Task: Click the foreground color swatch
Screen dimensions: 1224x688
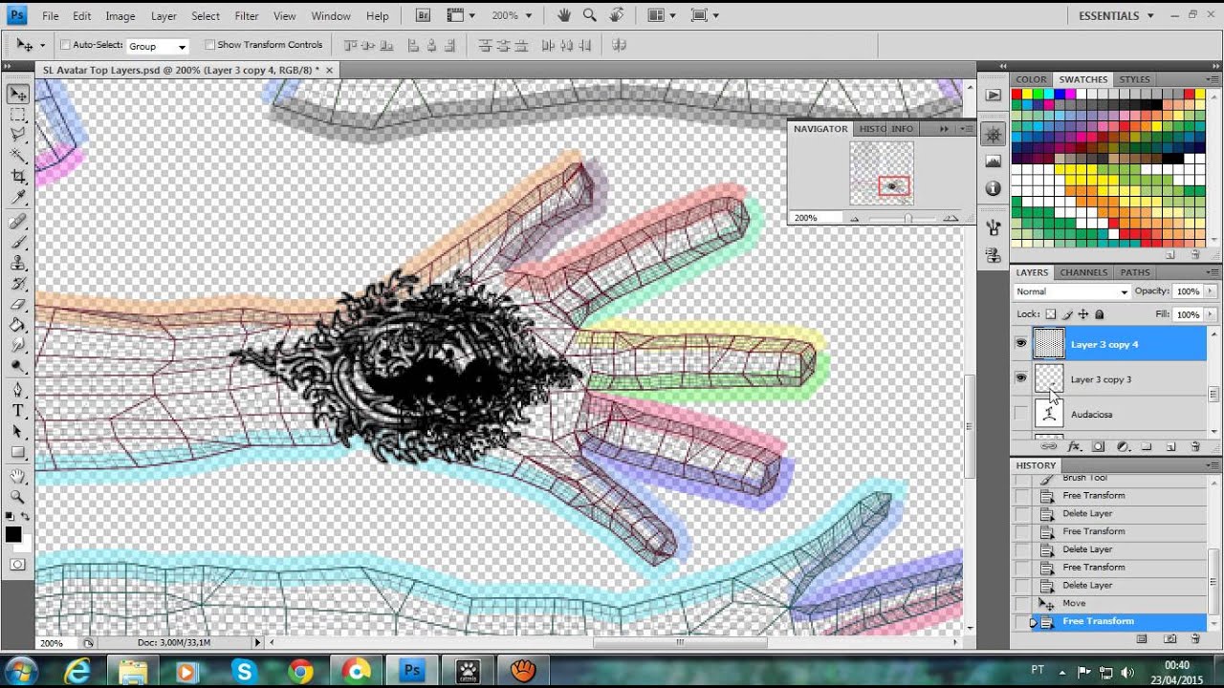Action: point(12,534)
